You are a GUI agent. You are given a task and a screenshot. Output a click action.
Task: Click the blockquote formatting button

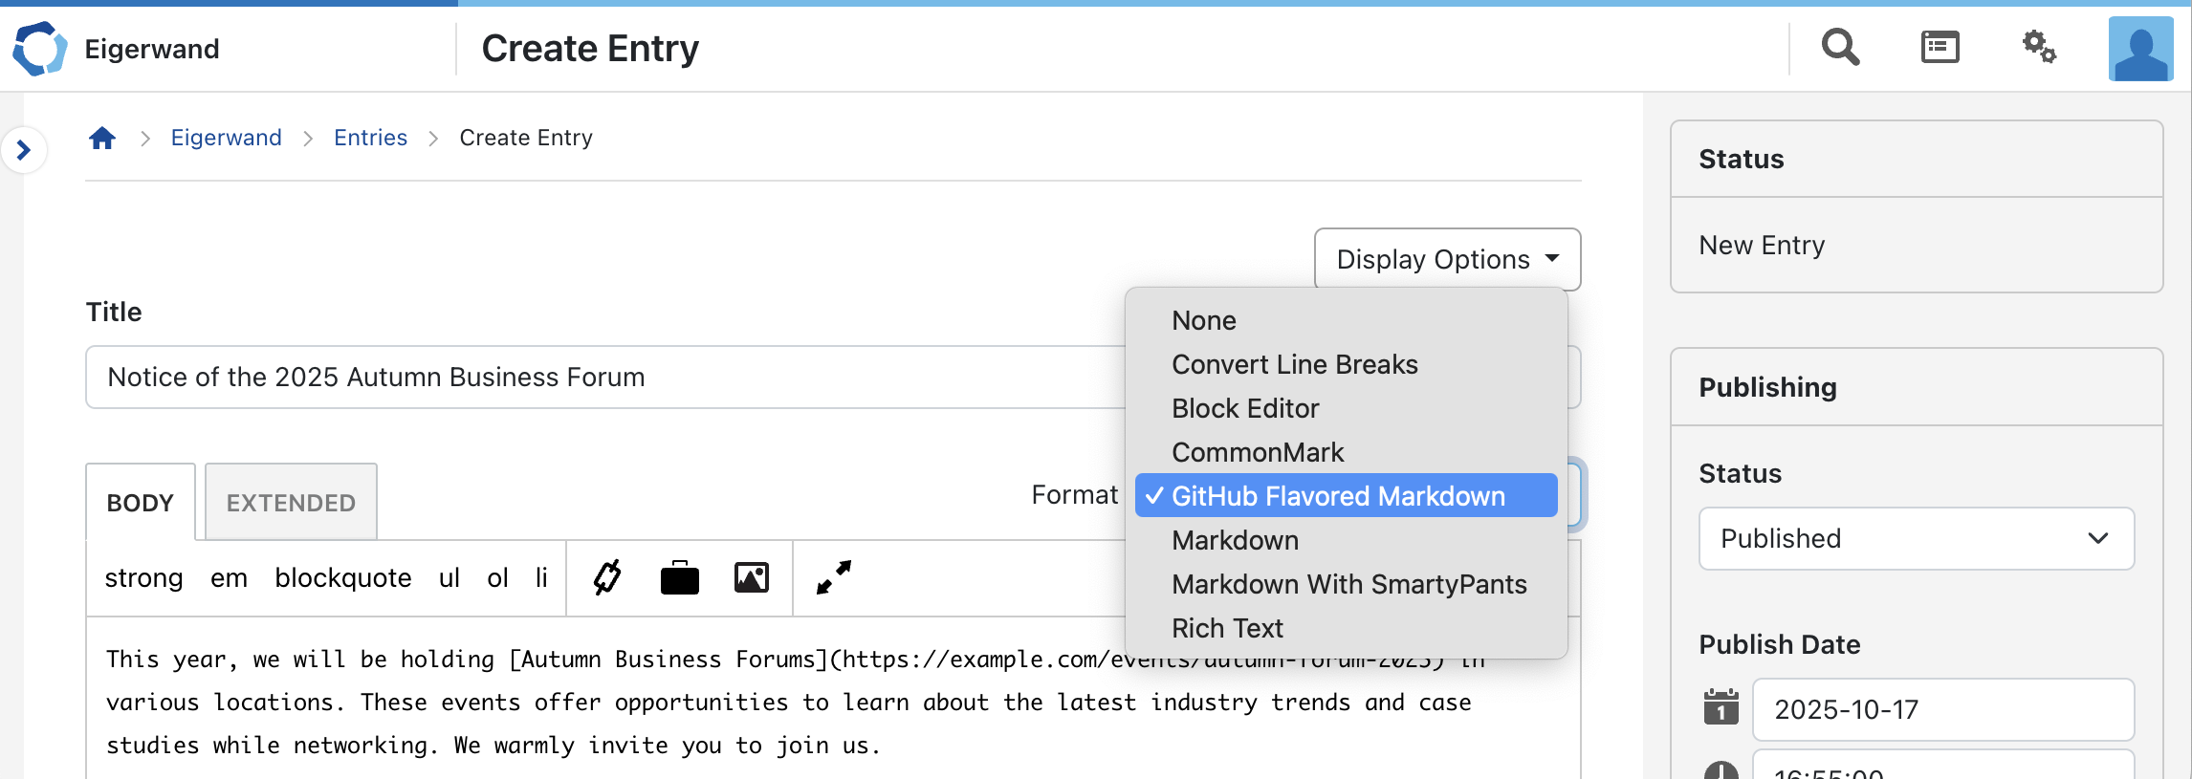[342, 578]
